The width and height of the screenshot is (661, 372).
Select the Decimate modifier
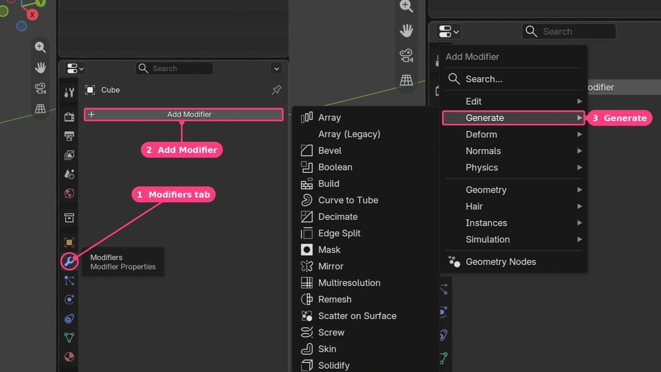(366, 217)
